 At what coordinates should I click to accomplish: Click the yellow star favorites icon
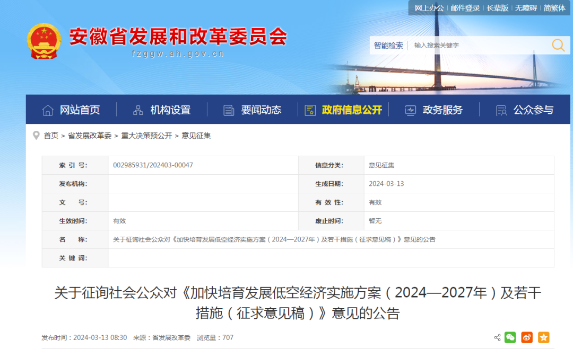543,337
